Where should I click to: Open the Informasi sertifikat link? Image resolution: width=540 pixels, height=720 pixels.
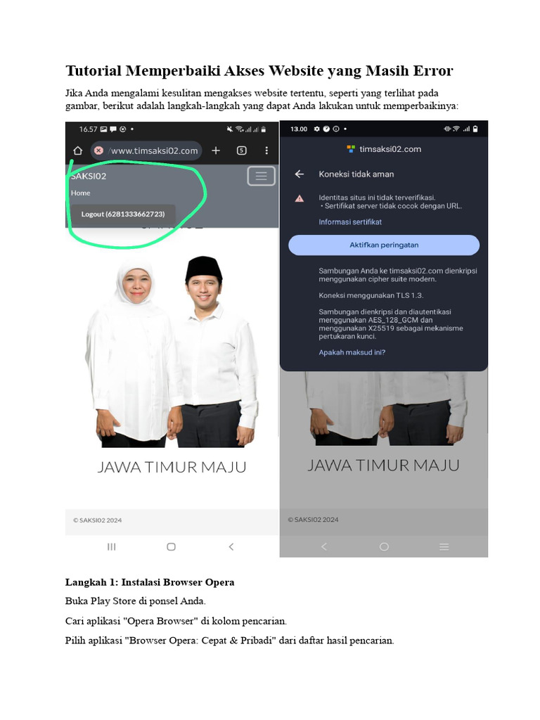(350, 221)
